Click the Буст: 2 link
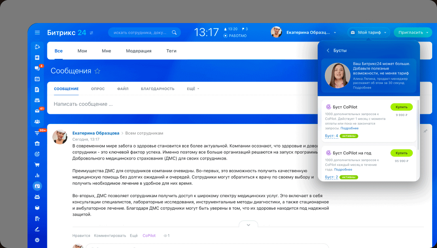 (331, 177)
